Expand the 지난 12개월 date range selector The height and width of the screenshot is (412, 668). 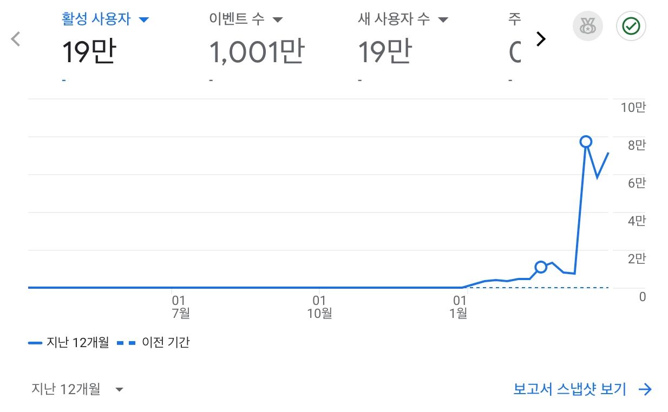pyautogui.click(x=77, y=389)
